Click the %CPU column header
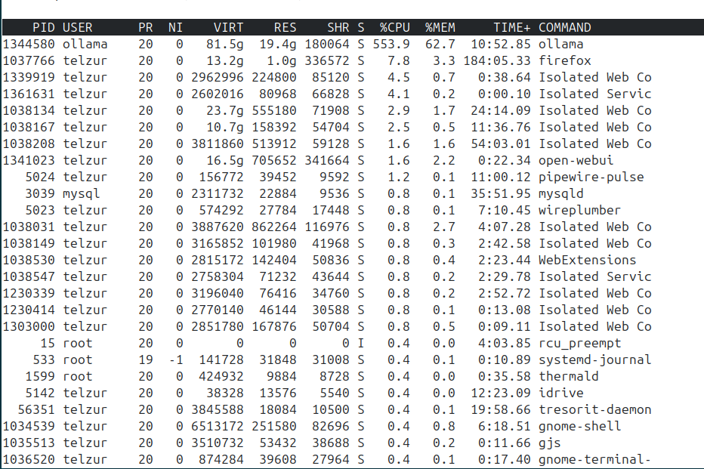Image resolution: width=704 pixels, height=469 pixels. tap(394, 27)
